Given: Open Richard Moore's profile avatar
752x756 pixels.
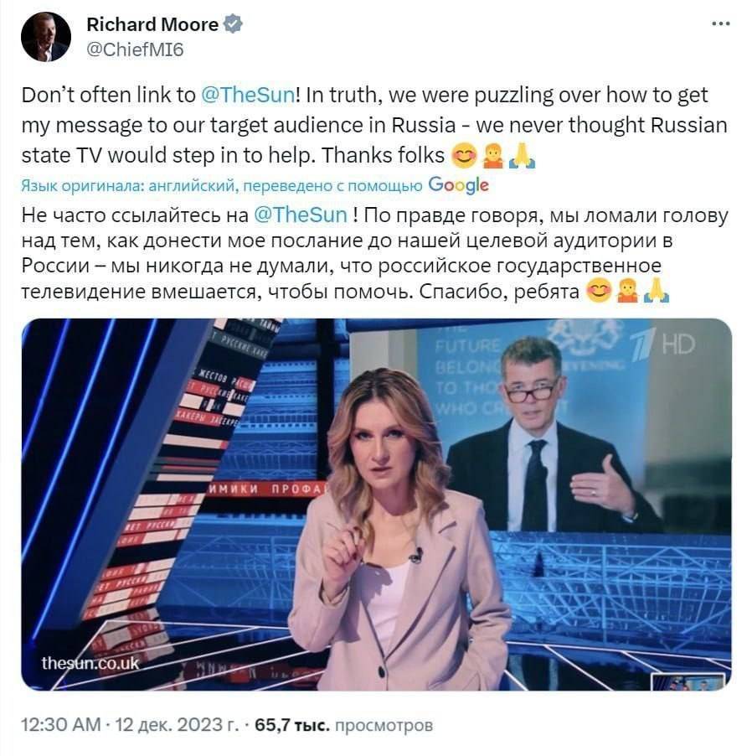Looking at the screenshot, I should (46, 37).
